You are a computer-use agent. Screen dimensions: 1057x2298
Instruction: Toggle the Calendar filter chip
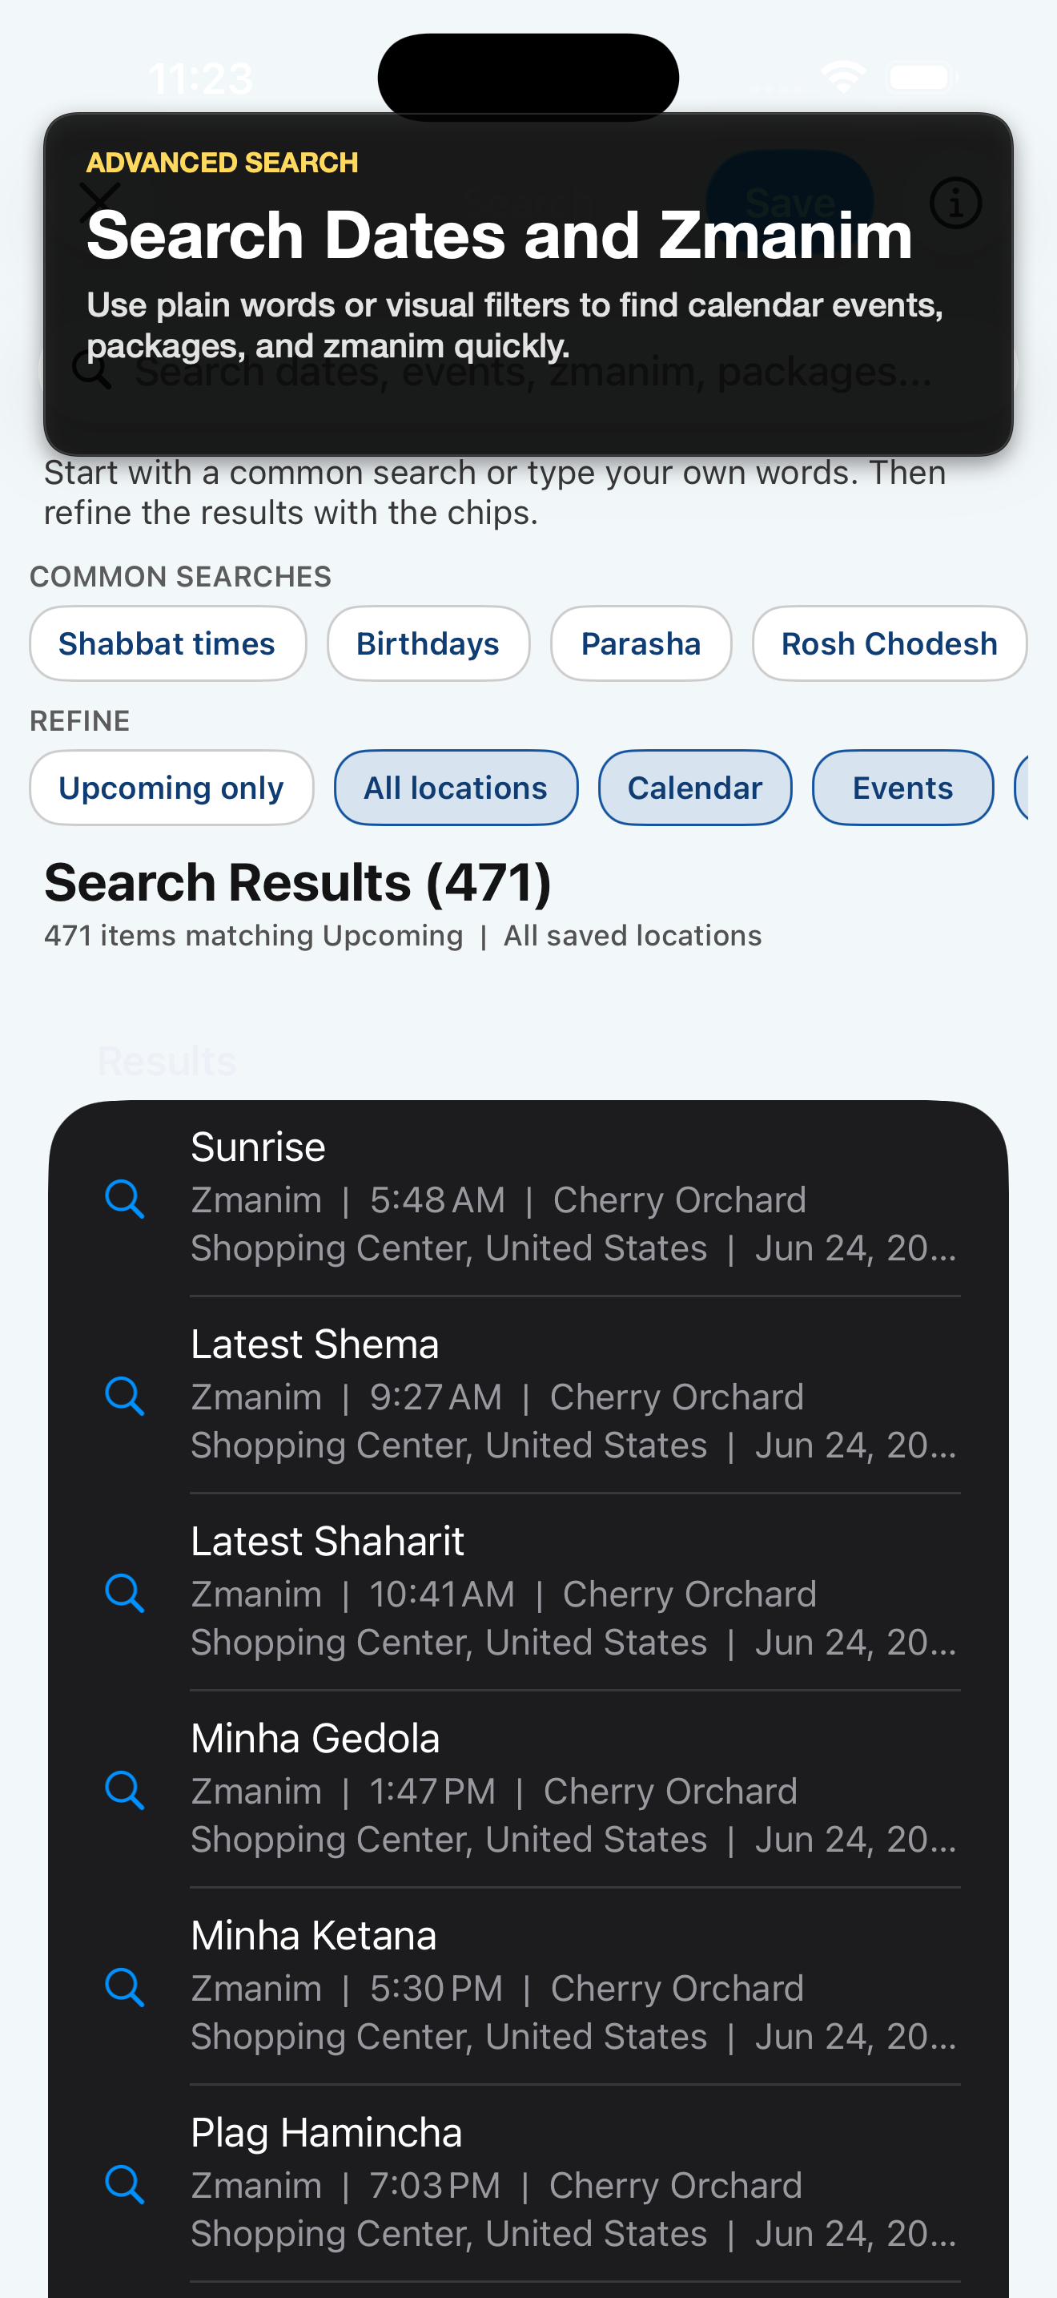tap(695, 788)
